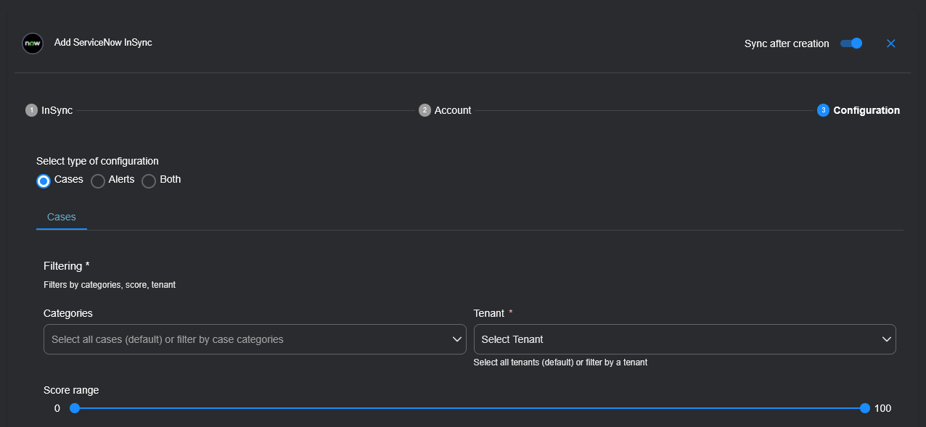The image size is (926, 427).
Task: Click the ServiceNow logo icon
Action: click(x=33, y=43)
